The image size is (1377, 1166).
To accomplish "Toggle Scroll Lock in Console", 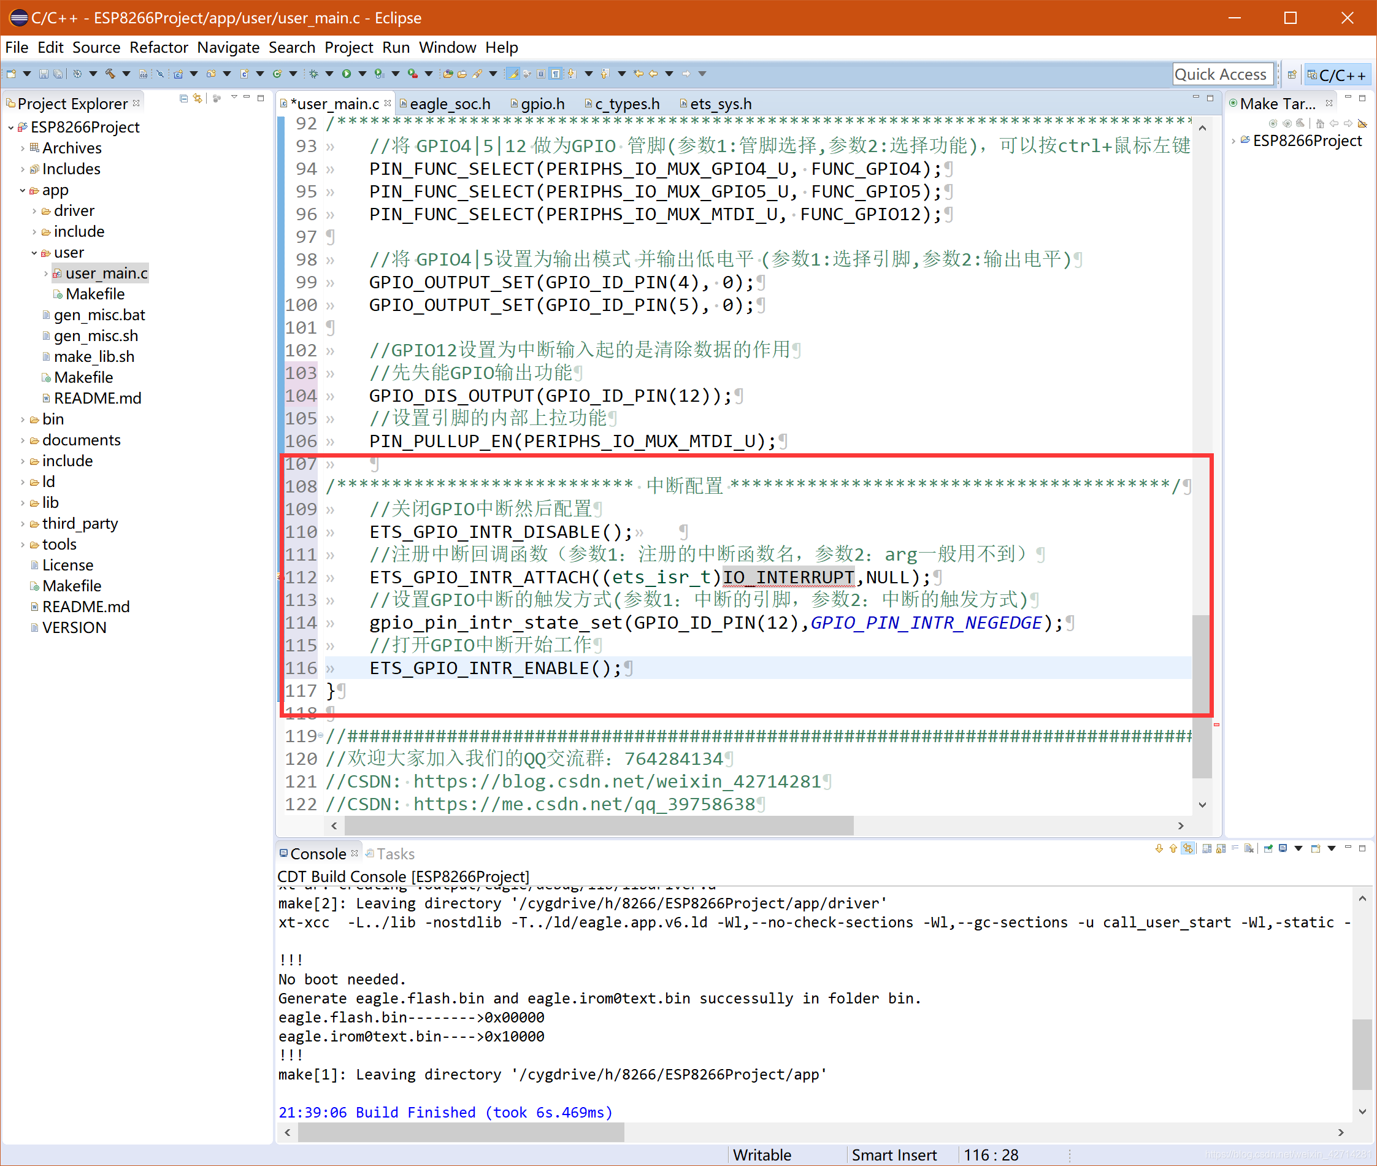I will (1221, 849).
